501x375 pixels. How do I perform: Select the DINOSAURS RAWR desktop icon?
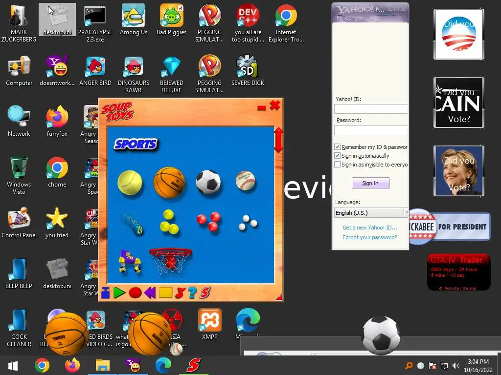(134, 74)
